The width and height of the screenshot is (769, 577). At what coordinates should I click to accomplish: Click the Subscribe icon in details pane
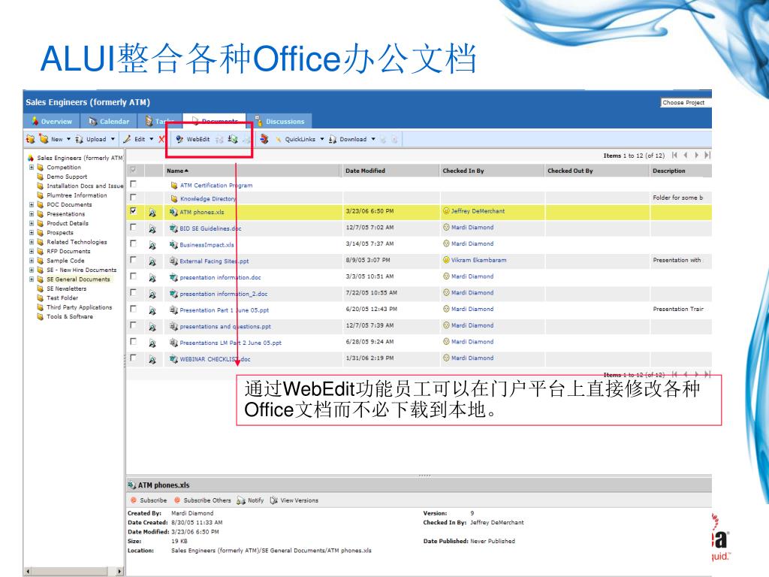tap(133, 500)
